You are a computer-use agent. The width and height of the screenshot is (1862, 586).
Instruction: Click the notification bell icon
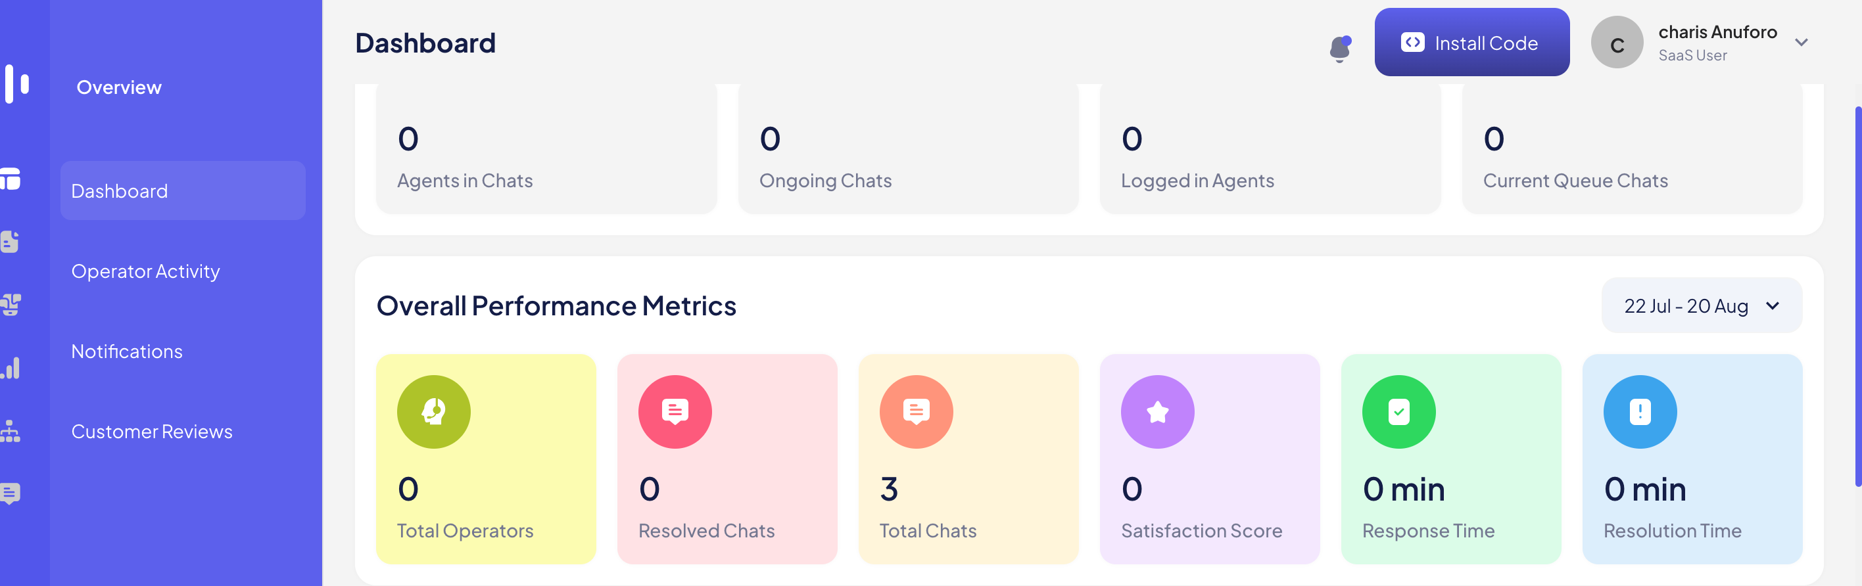click(1339, 49)
